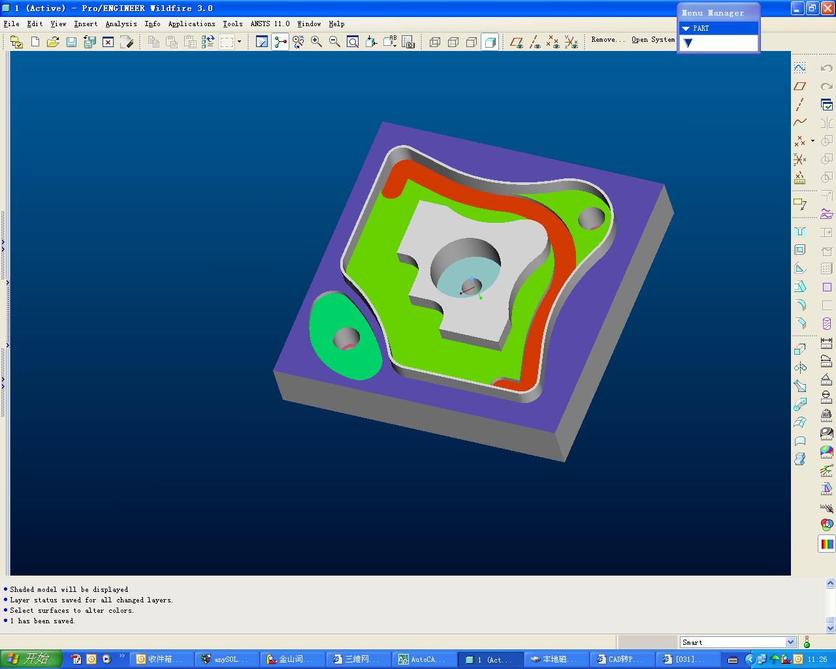Select the Hole tool in the right toolbar
This screenshot has height=669, width=836.
point(800,232)
